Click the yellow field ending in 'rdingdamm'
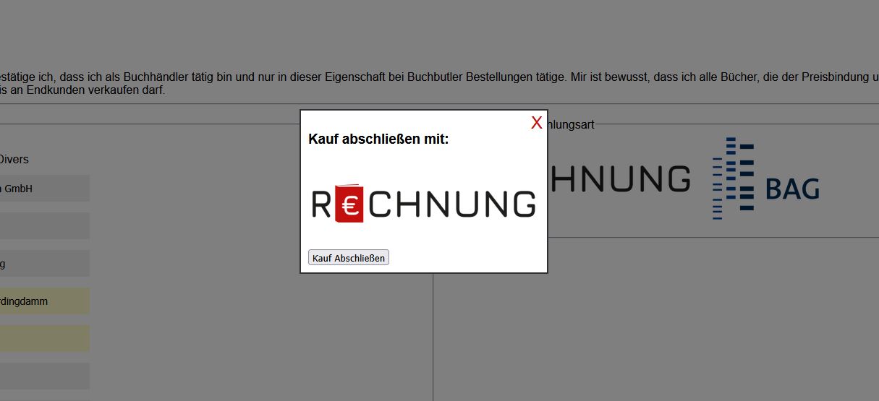 [44, 301]
